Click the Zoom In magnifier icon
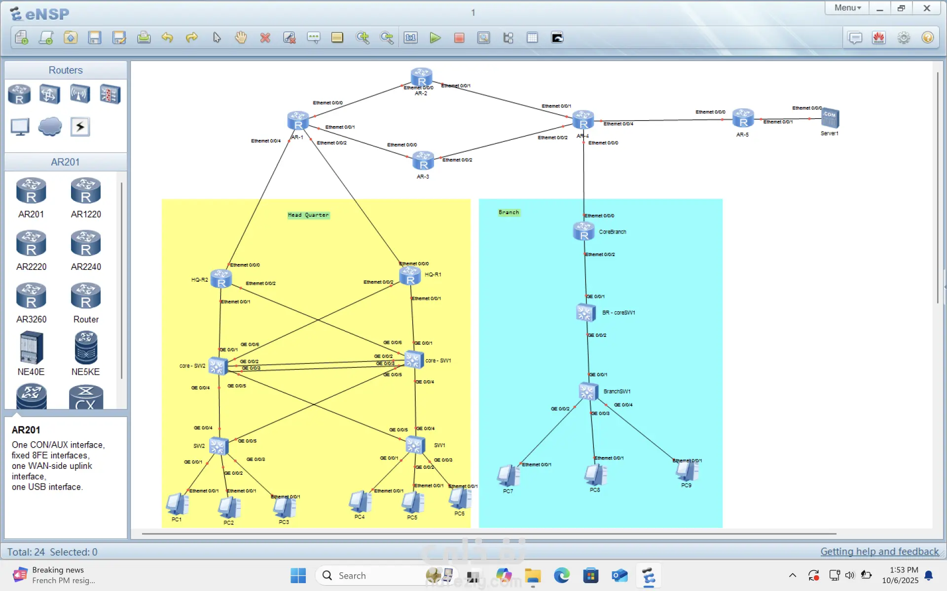Viewport: 947px width, 591px height. [363, 38]
